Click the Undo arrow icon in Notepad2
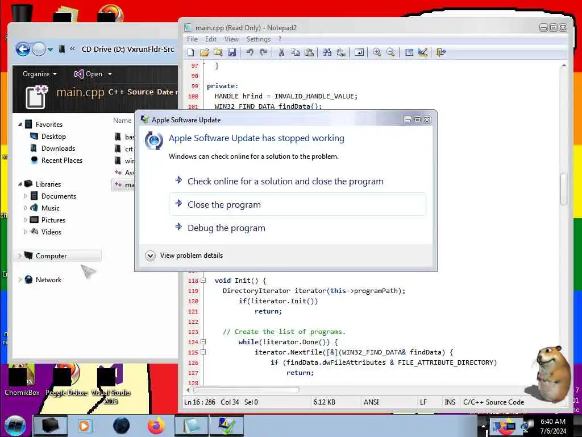Screen dimensions: 582x437 pyautogui.click(x=250, y=52)
